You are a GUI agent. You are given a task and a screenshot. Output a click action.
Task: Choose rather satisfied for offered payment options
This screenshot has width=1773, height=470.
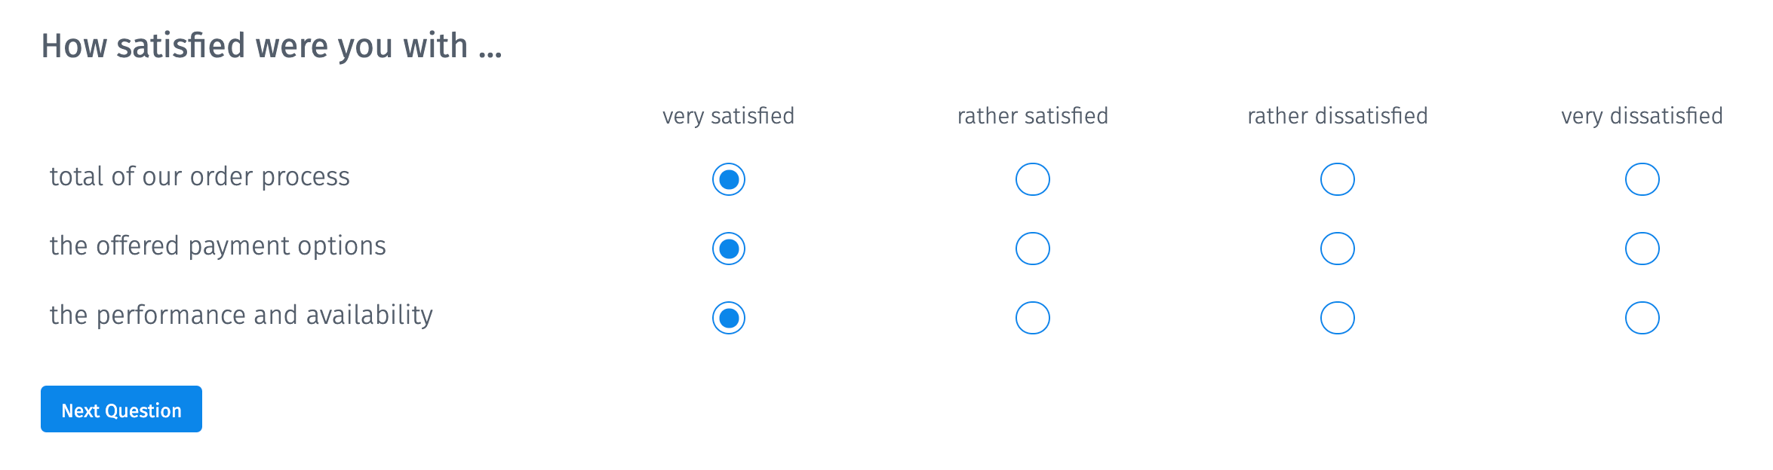1033,249
